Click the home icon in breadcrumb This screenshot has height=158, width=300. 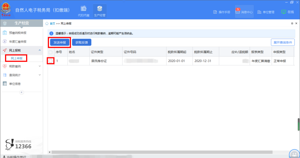47,24
